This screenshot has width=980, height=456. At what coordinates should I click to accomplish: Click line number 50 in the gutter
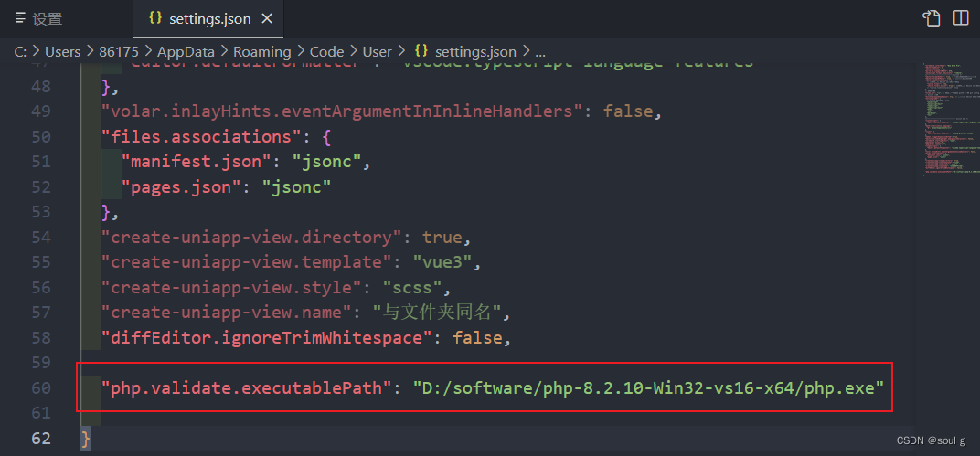[x=40, y=137]
